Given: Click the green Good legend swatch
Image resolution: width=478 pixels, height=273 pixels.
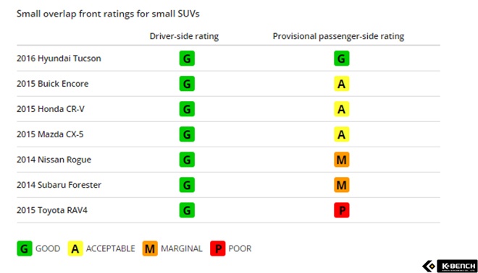Looking at the screenshot, I should coord(25,248).
